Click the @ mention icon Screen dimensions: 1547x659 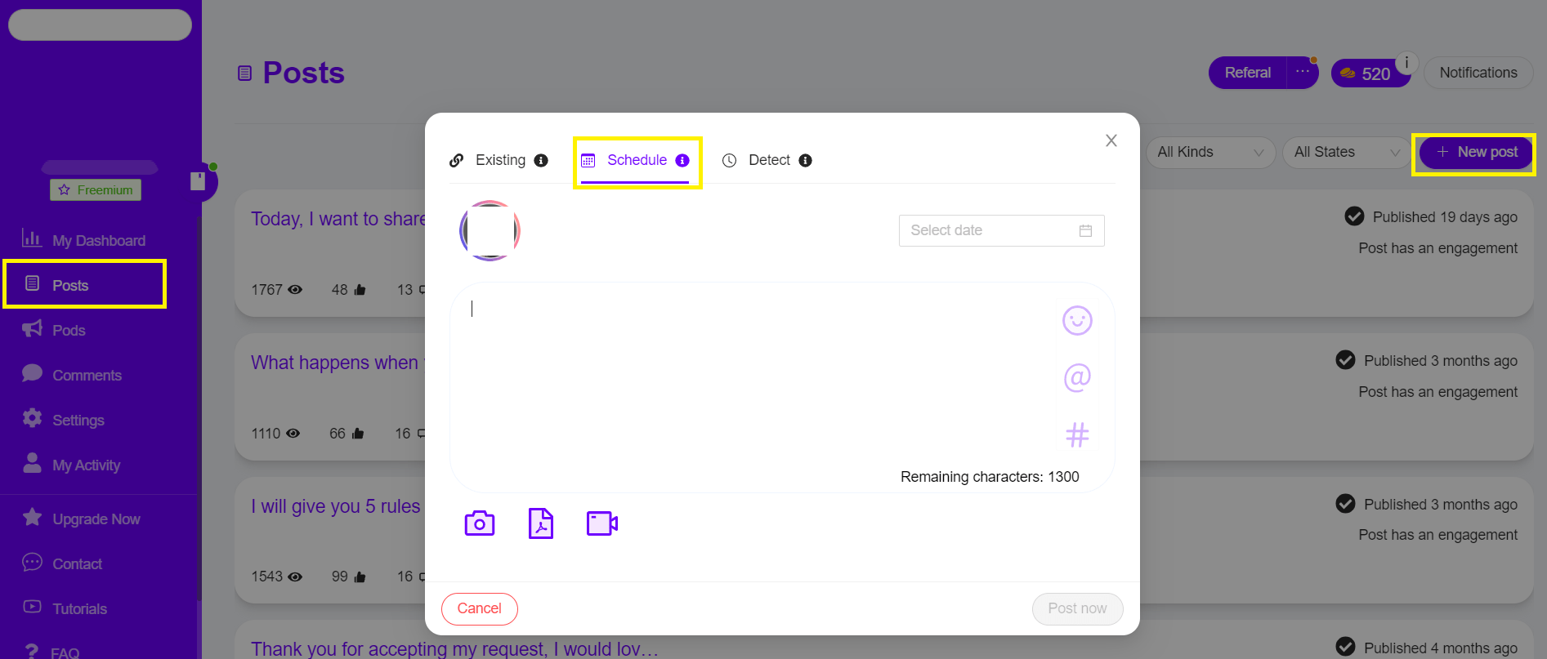(1077, 378)
